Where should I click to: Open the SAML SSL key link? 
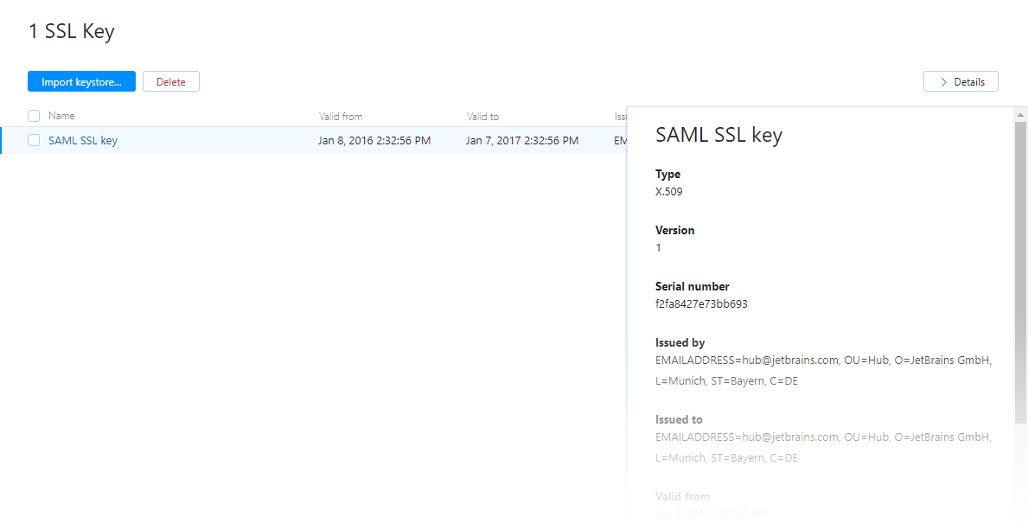click(83, 140)
